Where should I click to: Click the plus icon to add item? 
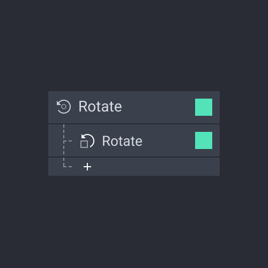point(87,167)
